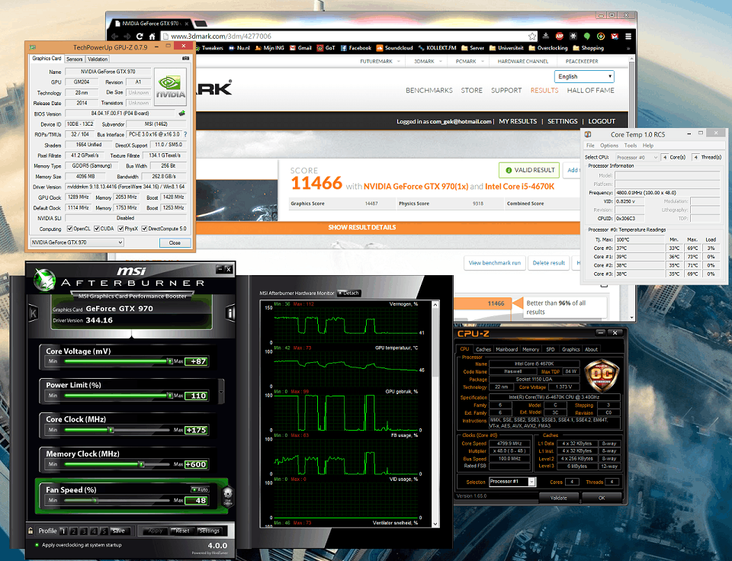732x561 pixels.
Task: Open Chrome's hamburger menu icon
Action: point(628,36)
